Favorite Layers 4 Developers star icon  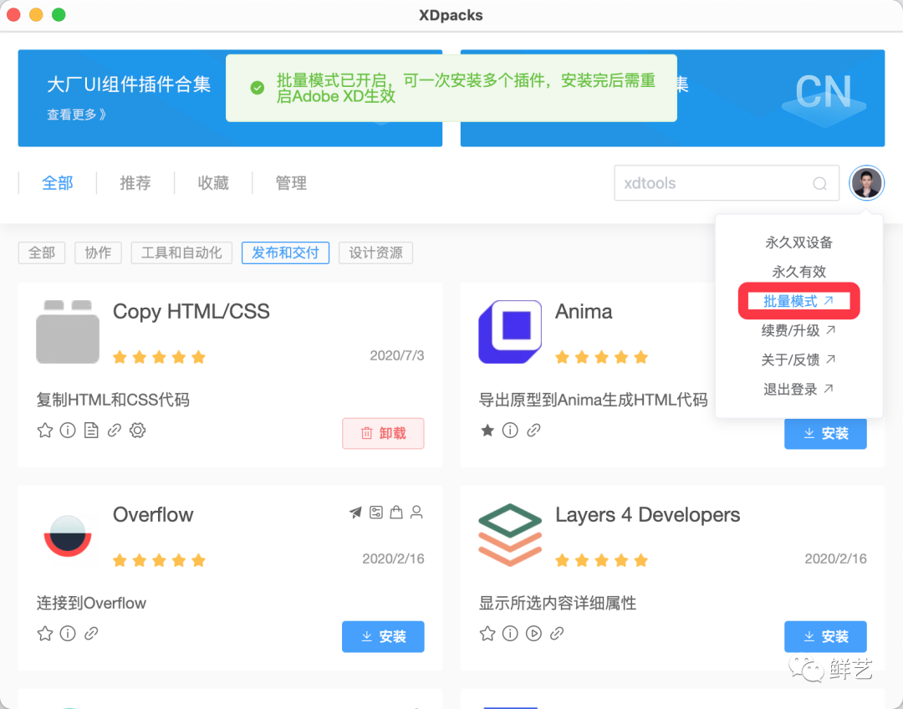coord(487,634)
